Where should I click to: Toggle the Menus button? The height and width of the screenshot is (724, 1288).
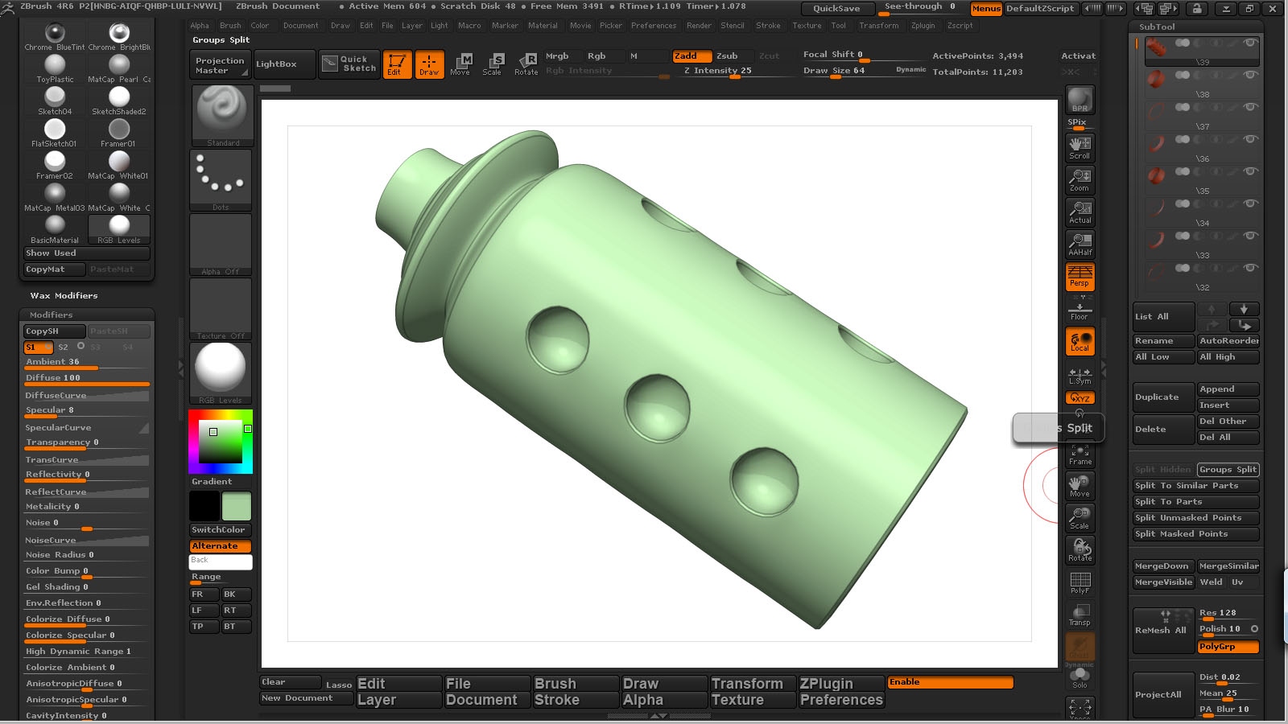(986, 9)
